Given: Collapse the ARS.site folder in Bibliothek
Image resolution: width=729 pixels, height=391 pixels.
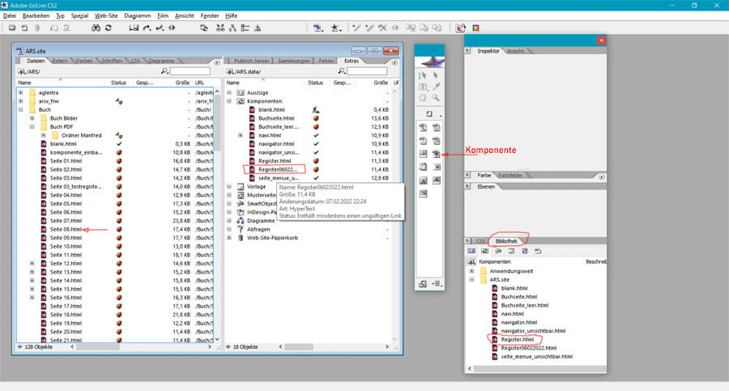Looking at the screenshot, I should pyautogui.click(x=471, y=279).
